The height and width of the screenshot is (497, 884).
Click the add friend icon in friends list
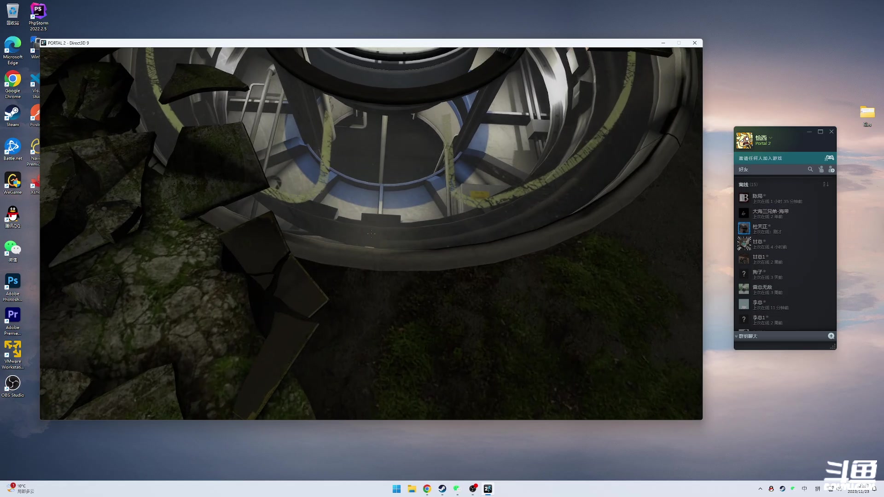coord(832,169)
